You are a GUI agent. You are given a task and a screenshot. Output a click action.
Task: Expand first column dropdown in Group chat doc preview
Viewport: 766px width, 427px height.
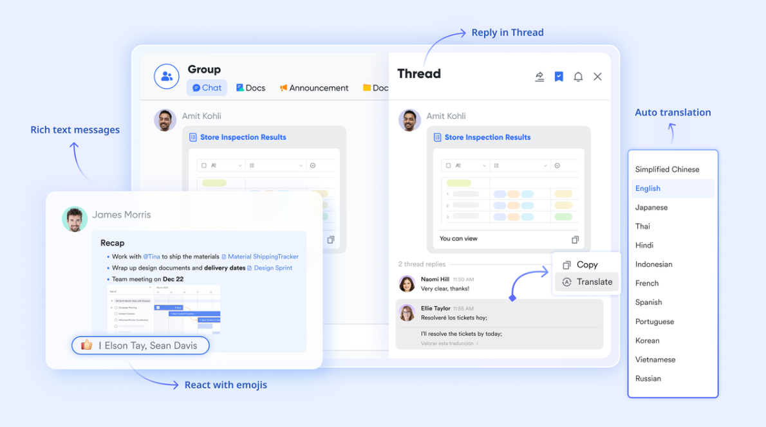pyautogui.click(x=240, y=166)
